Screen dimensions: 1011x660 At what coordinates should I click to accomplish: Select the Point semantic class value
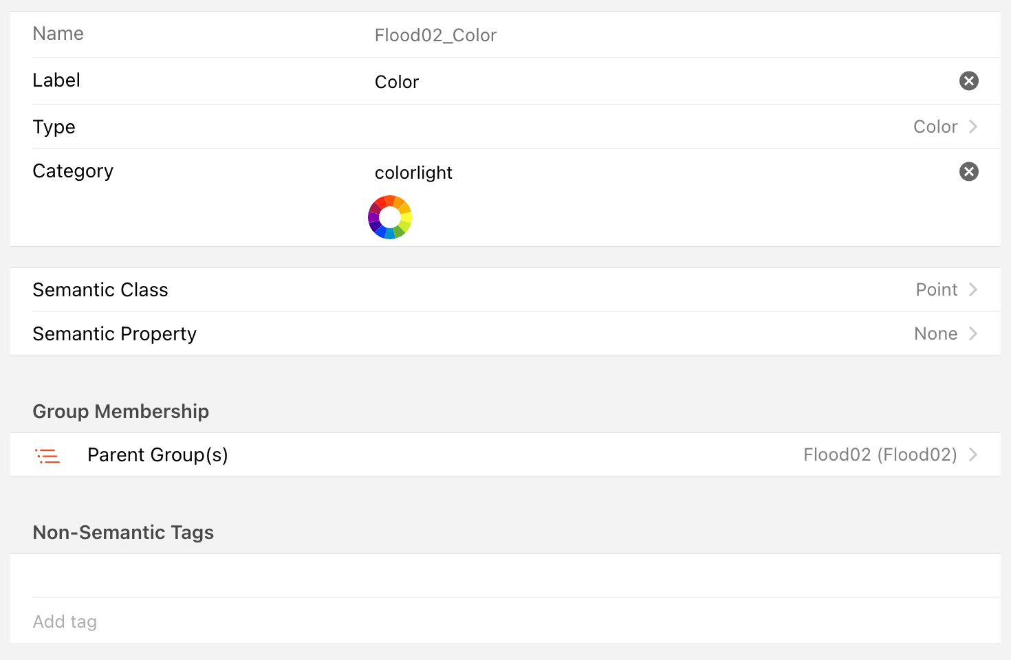click(936, 289)
